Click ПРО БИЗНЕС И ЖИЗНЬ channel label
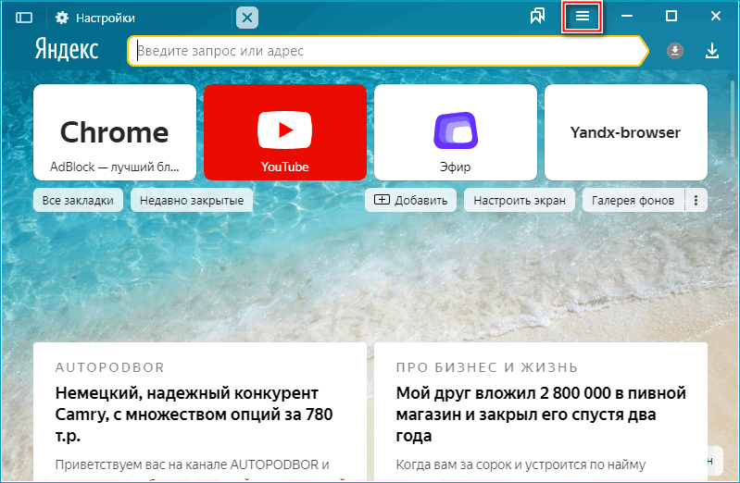 point(487,367)
